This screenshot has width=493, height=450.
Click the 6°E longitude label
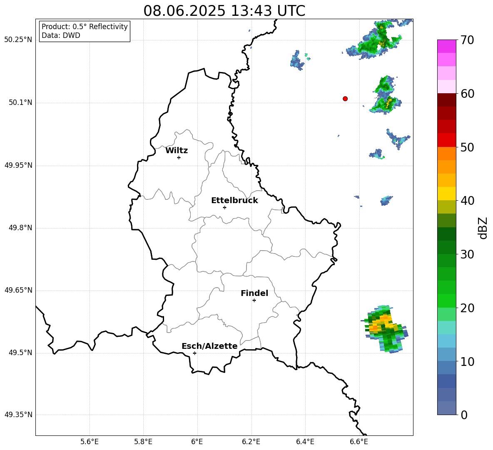tap(197, 442)
